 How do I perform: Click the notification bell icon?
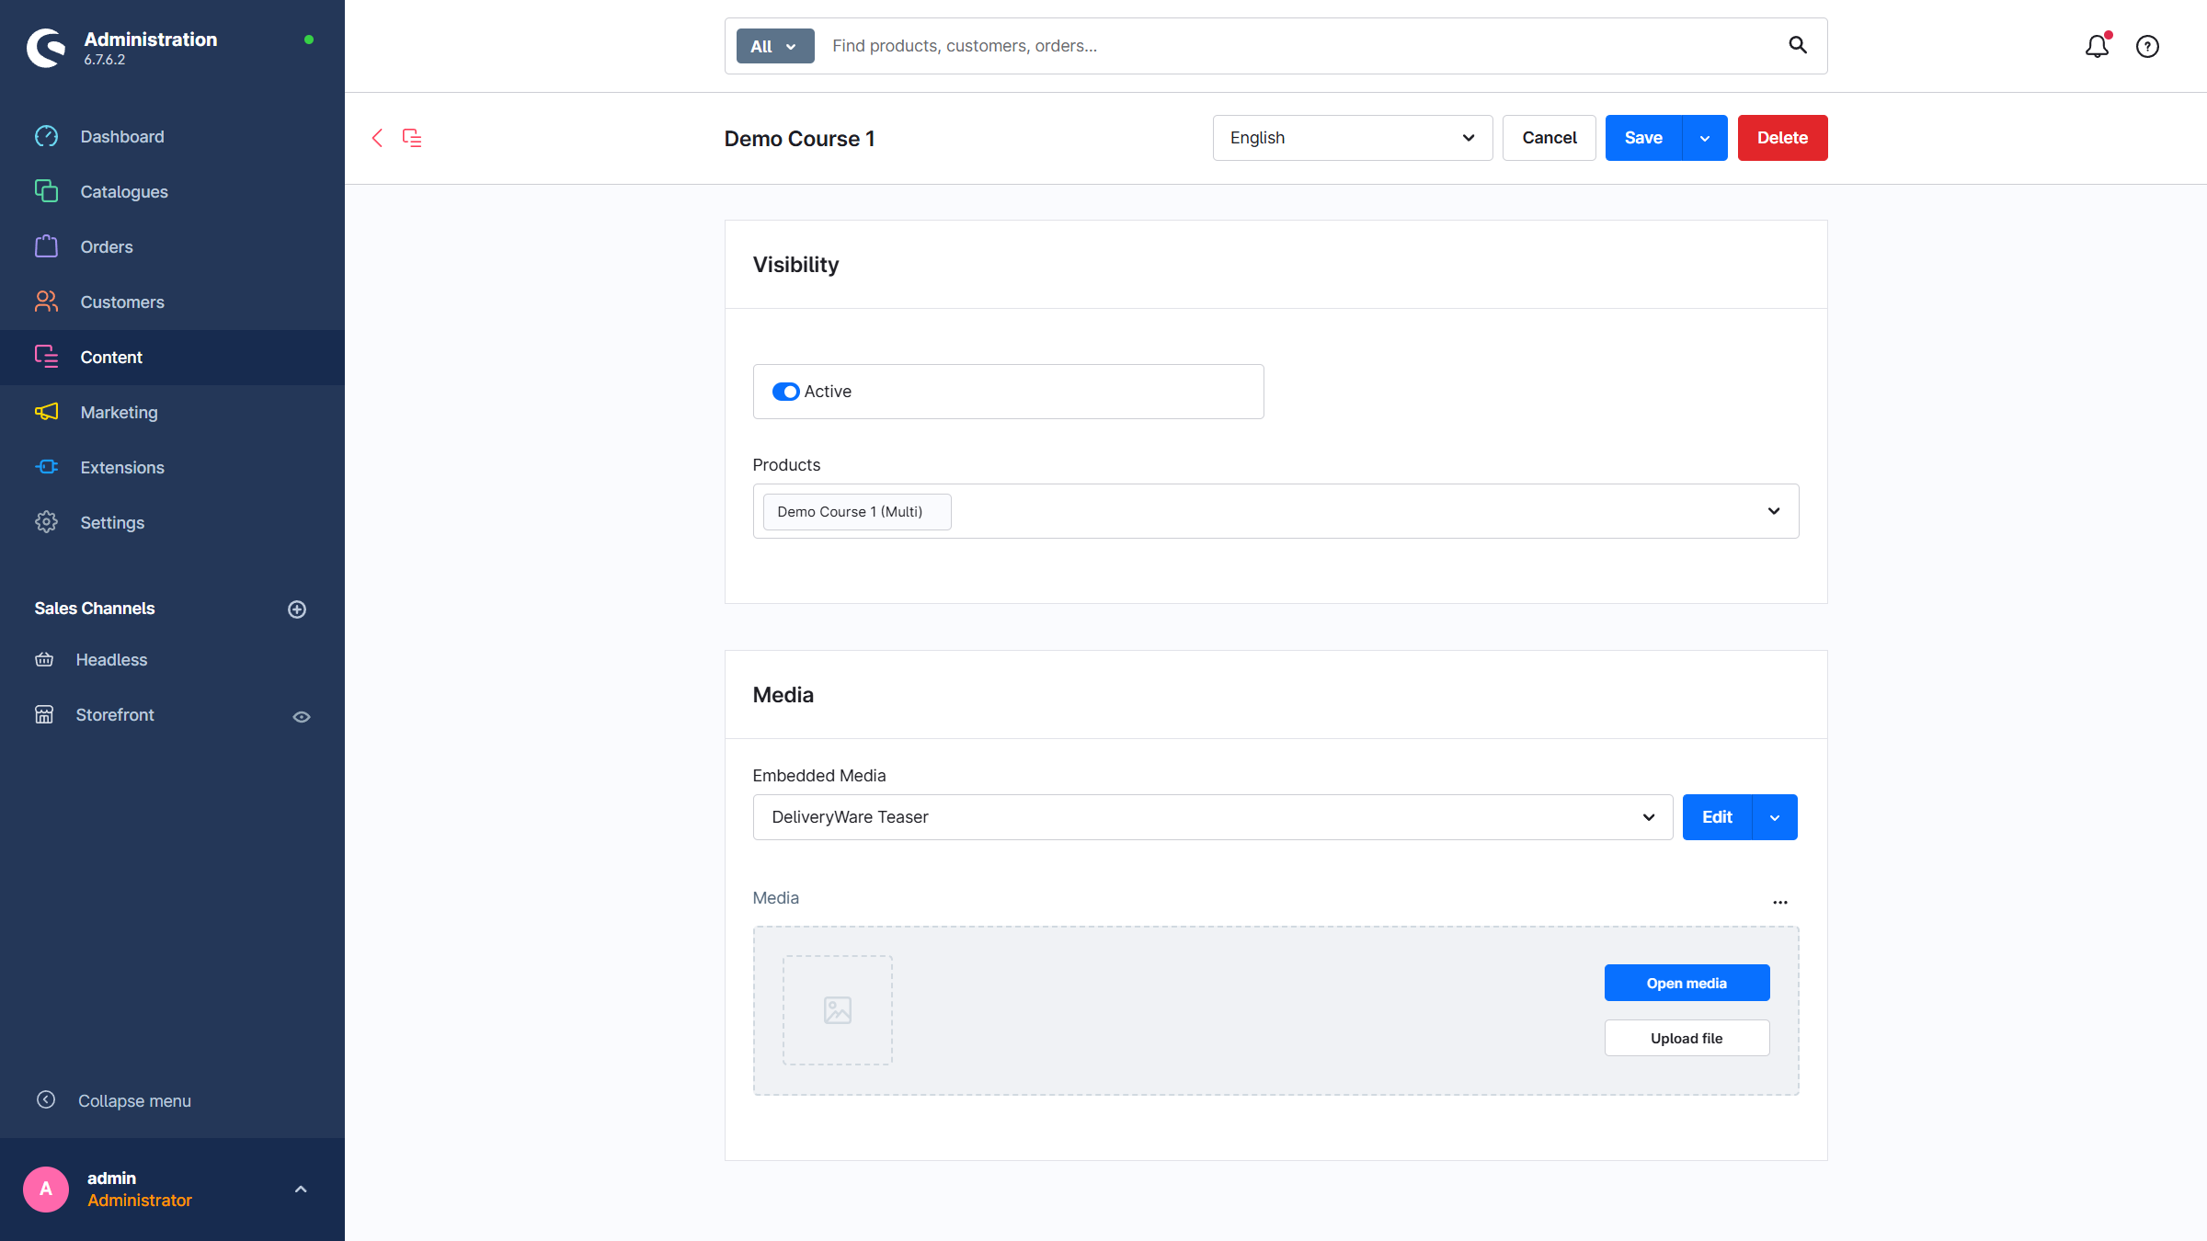2096,46
